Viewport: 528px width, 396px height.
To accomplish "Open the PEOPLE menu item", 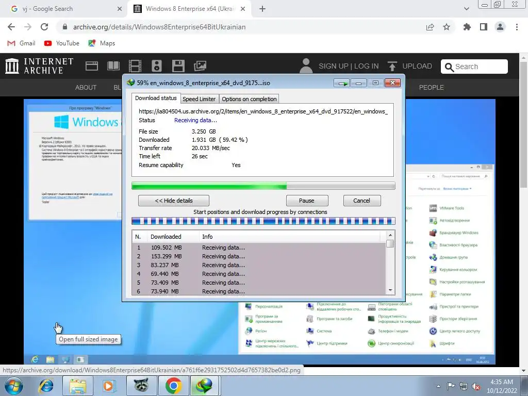I will pos(432,88).
